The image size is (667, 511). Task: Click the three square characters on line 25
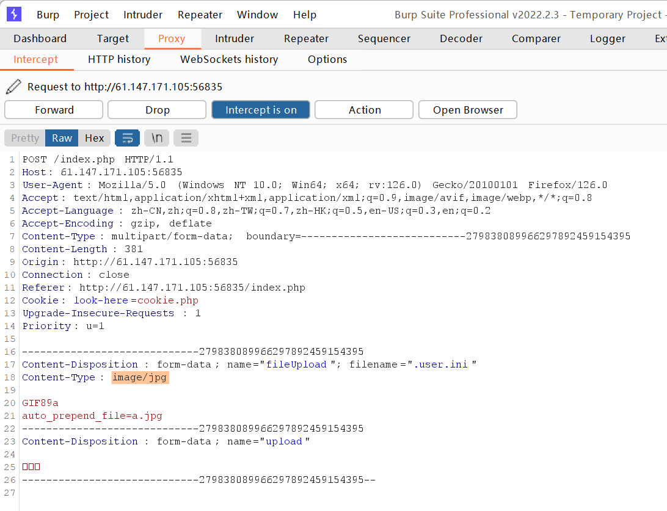[31, 467]
